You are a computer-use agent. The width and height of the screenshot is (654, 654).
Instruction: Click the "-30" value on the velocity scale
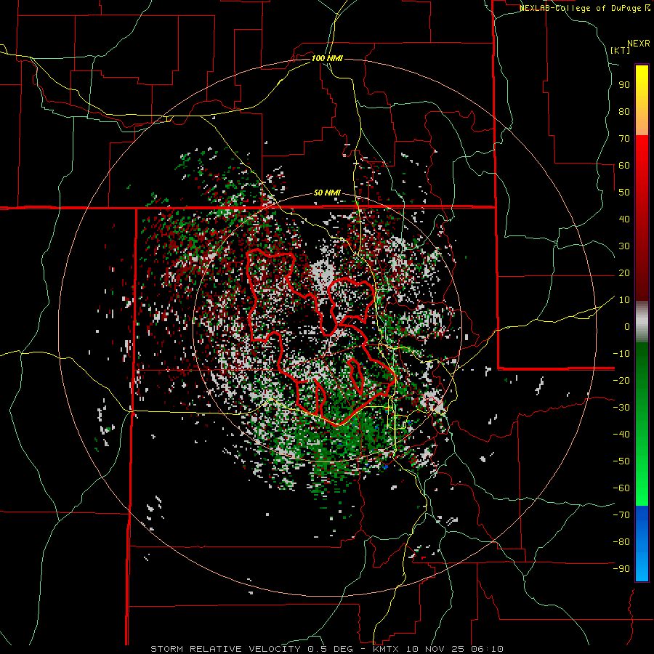coord(621,408)
